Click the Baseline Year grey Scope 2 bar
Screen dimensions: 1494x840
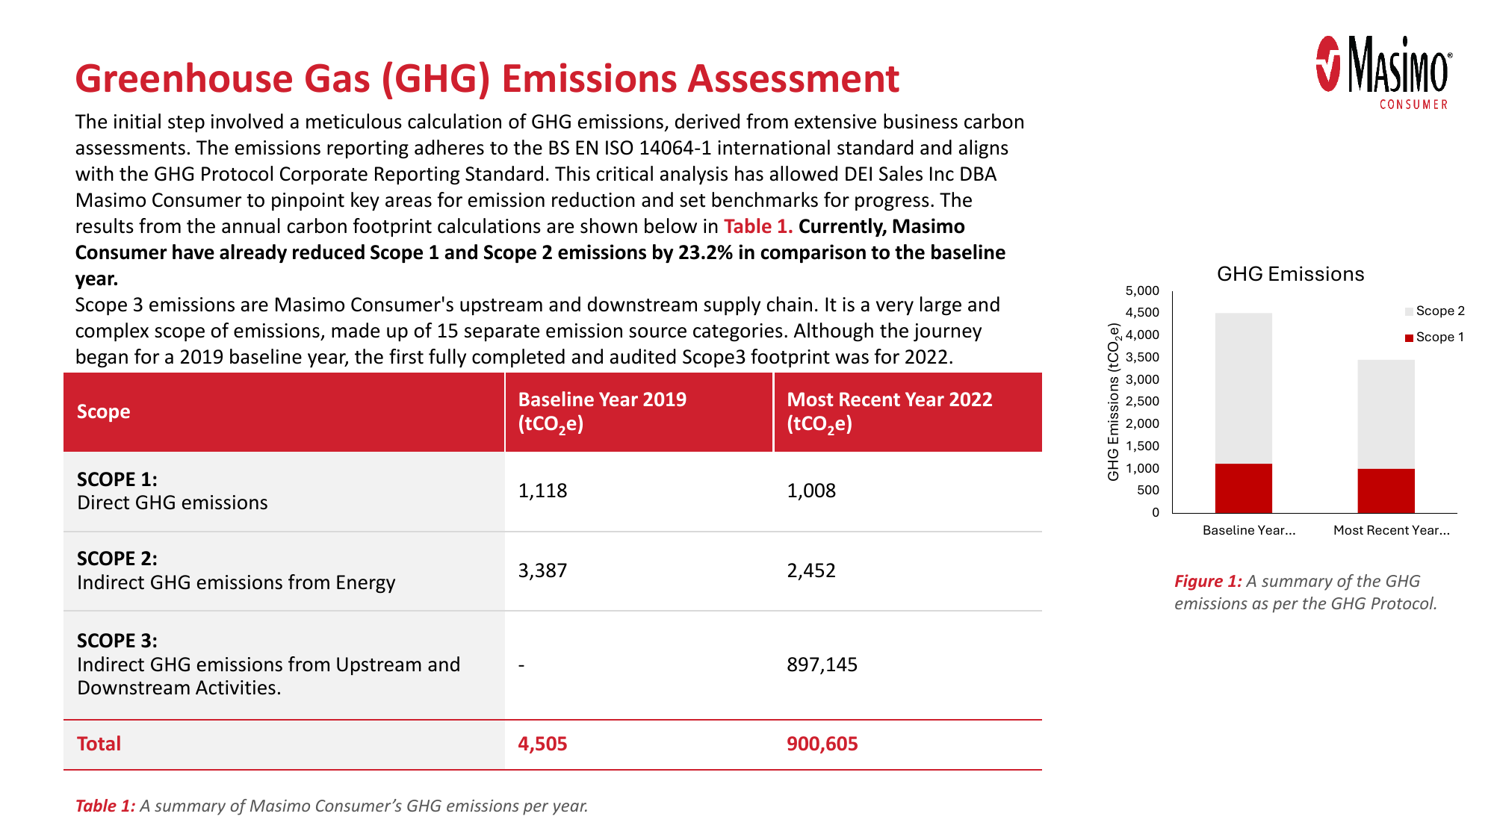pyautogui.click(x=1244, y=388)
